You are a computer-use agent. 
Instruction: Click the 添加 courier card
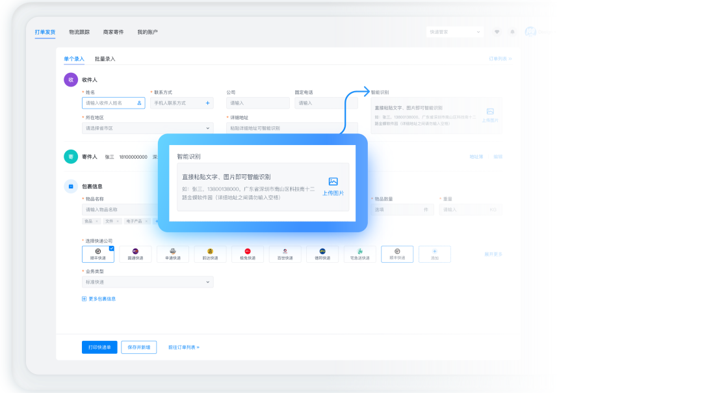[x=435, y=254]
